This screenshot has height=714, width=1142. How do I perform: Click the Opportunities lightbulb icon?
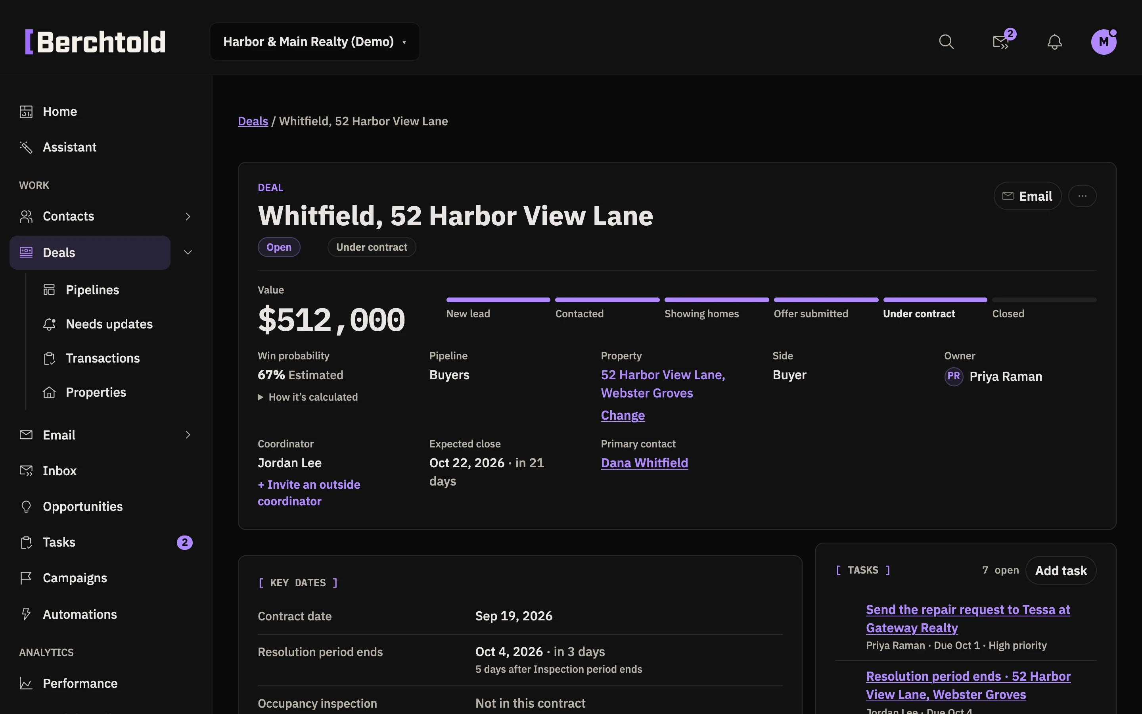(27, 507)
